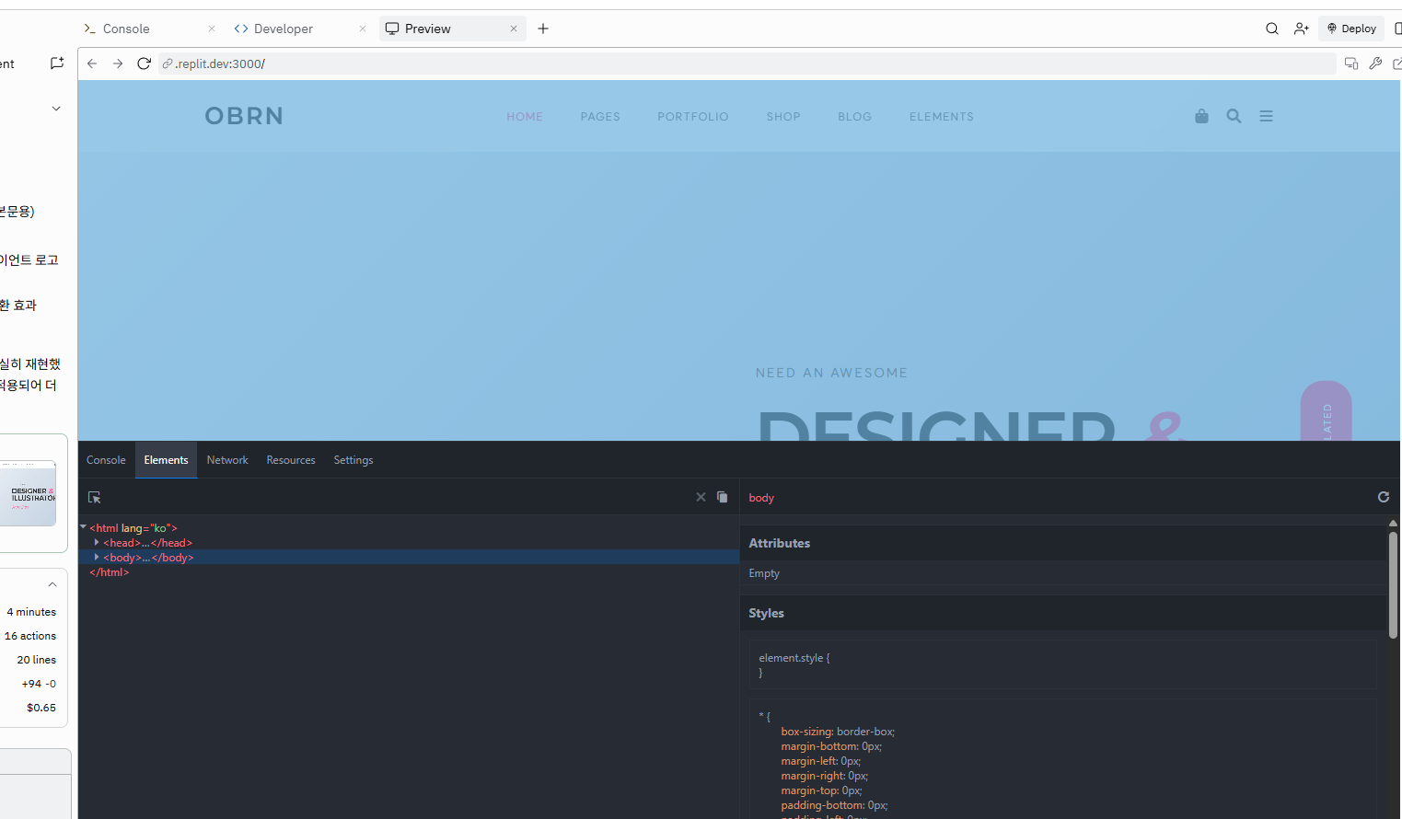Expand the body element node
The width and height of the screenshot is (1402, 819).
[x=97, y=558]
